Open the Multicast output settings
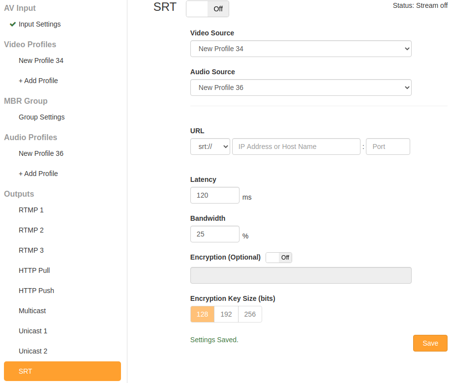Viewport: 451px width, 383px height. [x=32, y=310]
